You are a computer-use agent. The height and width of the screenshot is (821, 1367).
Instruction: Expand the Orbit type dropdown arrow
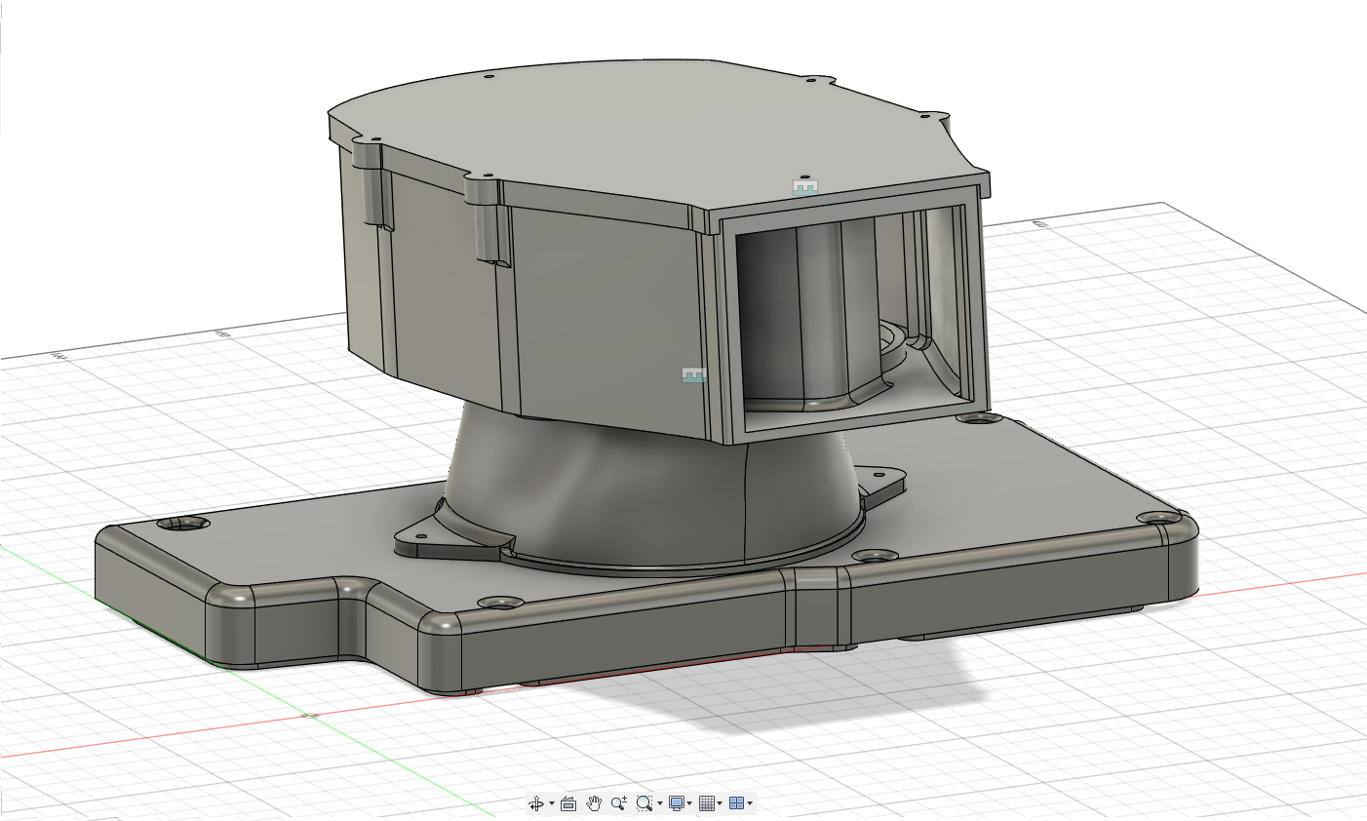pyautogui.click(x=552, y=804)
